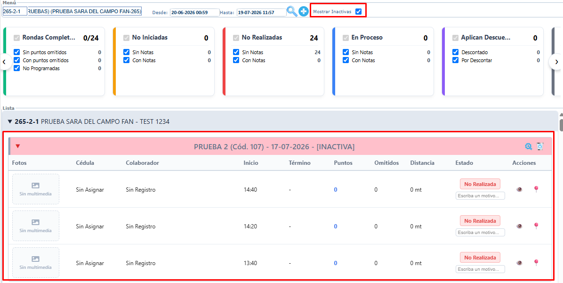The height and width of the screenshot is (283, 563).
Task: Uncheck the Por Descontar filter
Action: click(455, 60)
